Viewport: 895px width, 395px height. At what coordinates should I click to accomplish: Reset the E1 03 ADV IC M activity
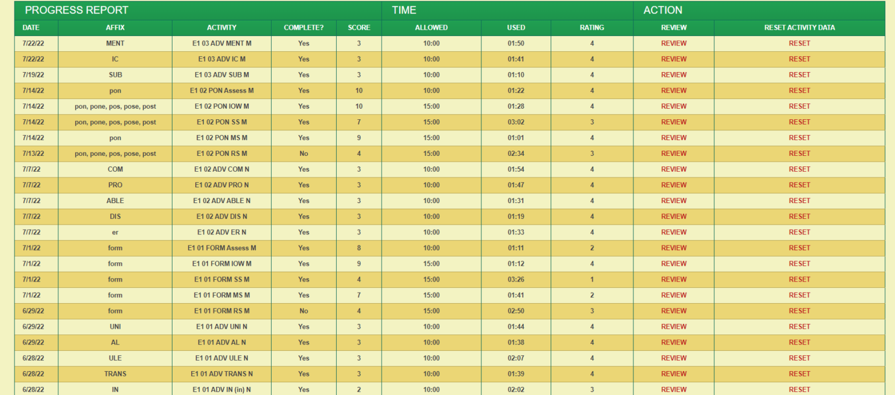[x=799, y=59]
